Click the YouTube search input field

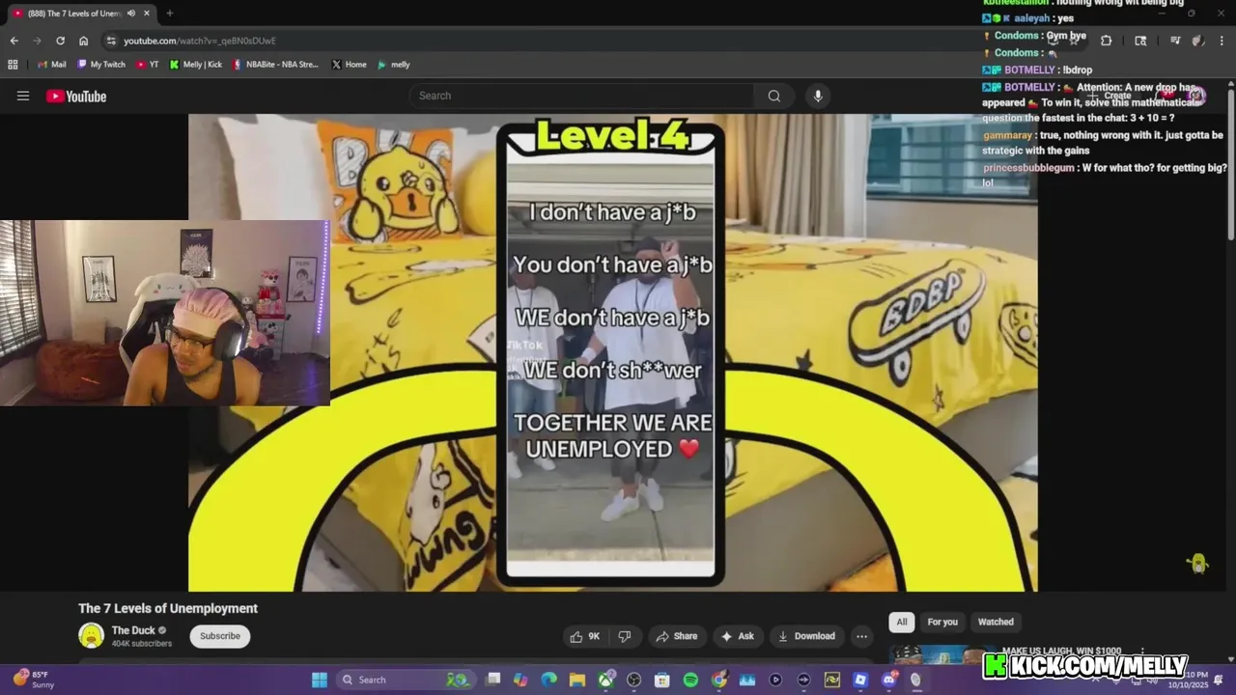pyautogui.click(x=582, y=96)
